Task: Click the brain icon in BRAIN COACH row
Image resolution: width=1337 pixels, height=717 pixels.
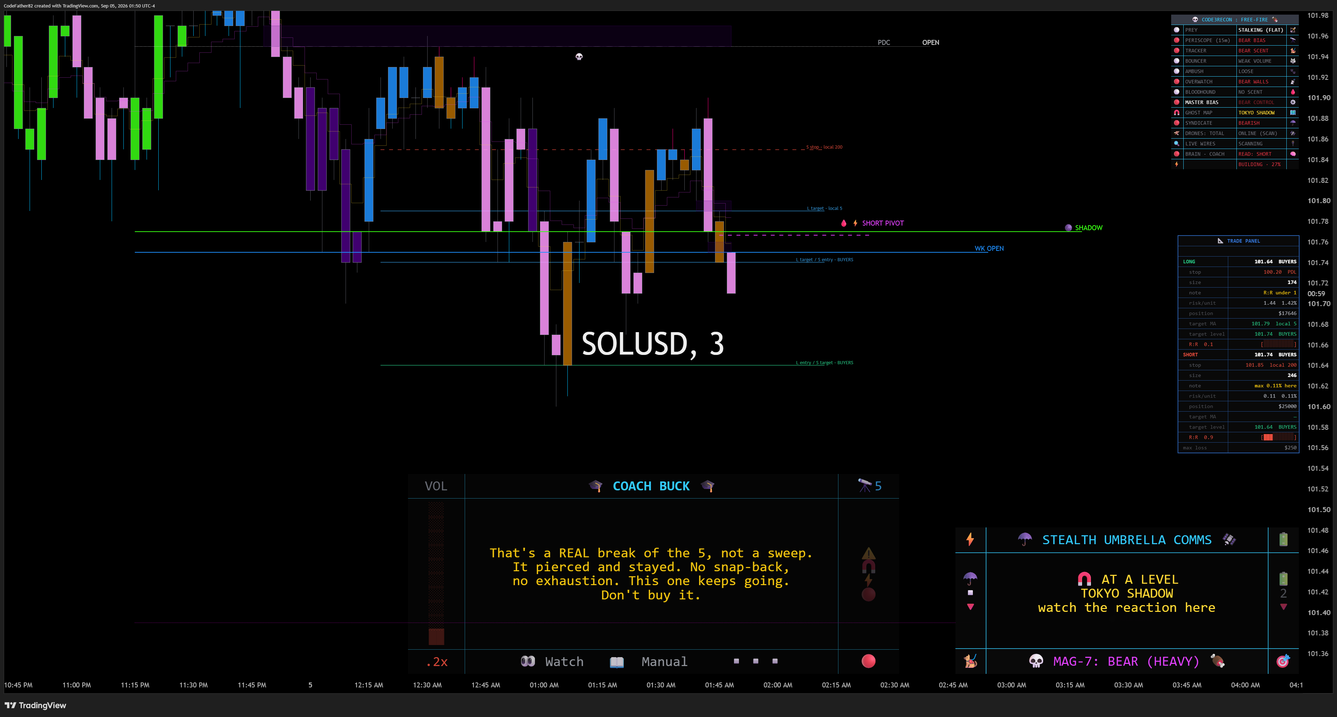Action: click(1293, 154)
